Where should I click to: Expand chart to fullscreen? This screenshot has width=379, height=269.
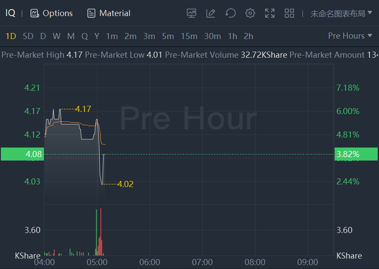[270, 13]
